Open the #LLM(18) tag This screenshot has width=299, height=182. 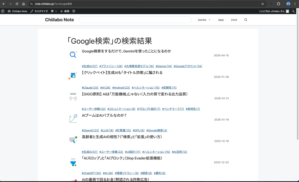pyautogui.click(x=107, y=131)
